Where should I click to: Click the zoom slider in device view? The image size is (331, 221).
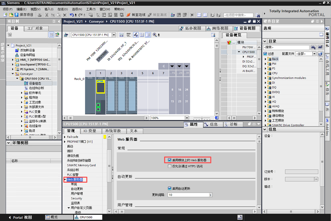(x=202, y=118)
